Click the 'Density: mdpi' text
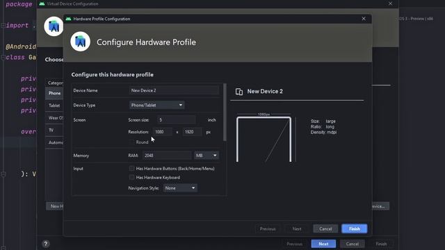This screenshot has height=250, width=445. click(323, 133)
